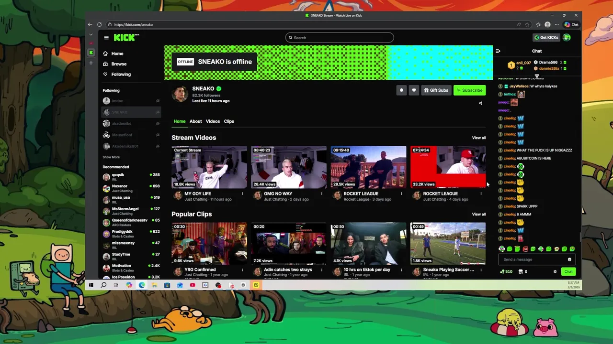Open options menu for YRG Confirmed clip
Image resolution: width=613 pixels, height=344 pixels.
(x=242, y=269)
